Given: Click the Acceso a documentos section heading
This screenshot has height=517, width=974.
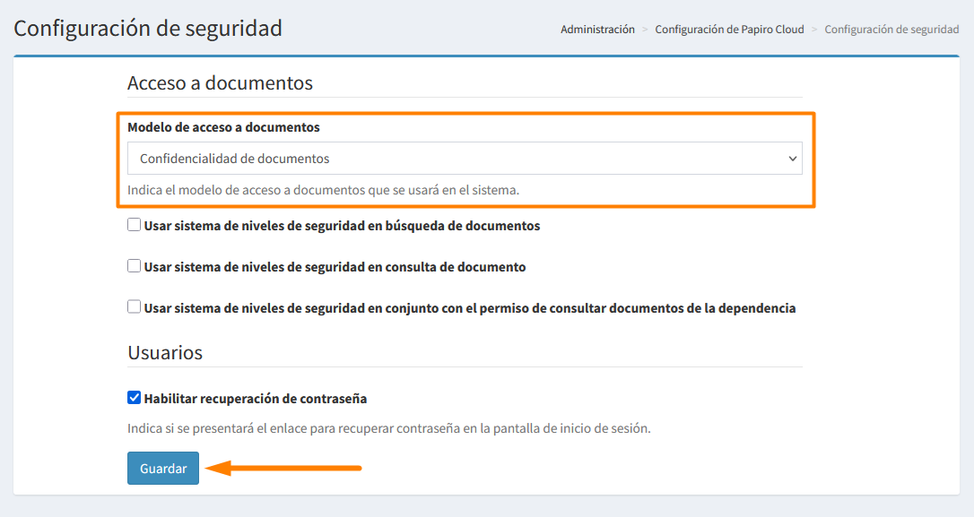Looking at the screenshot, I should click(219, 82).
